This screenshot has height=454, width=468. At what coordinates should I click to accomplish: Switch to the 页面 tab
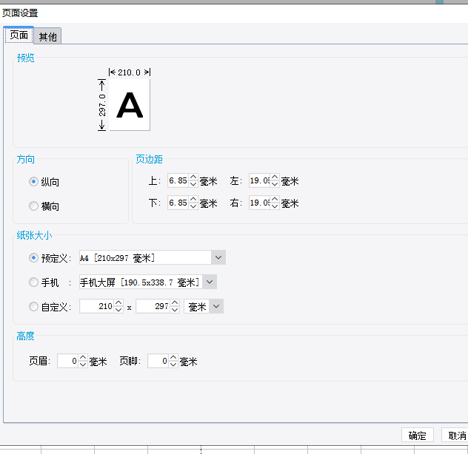[x=19, y=35]
